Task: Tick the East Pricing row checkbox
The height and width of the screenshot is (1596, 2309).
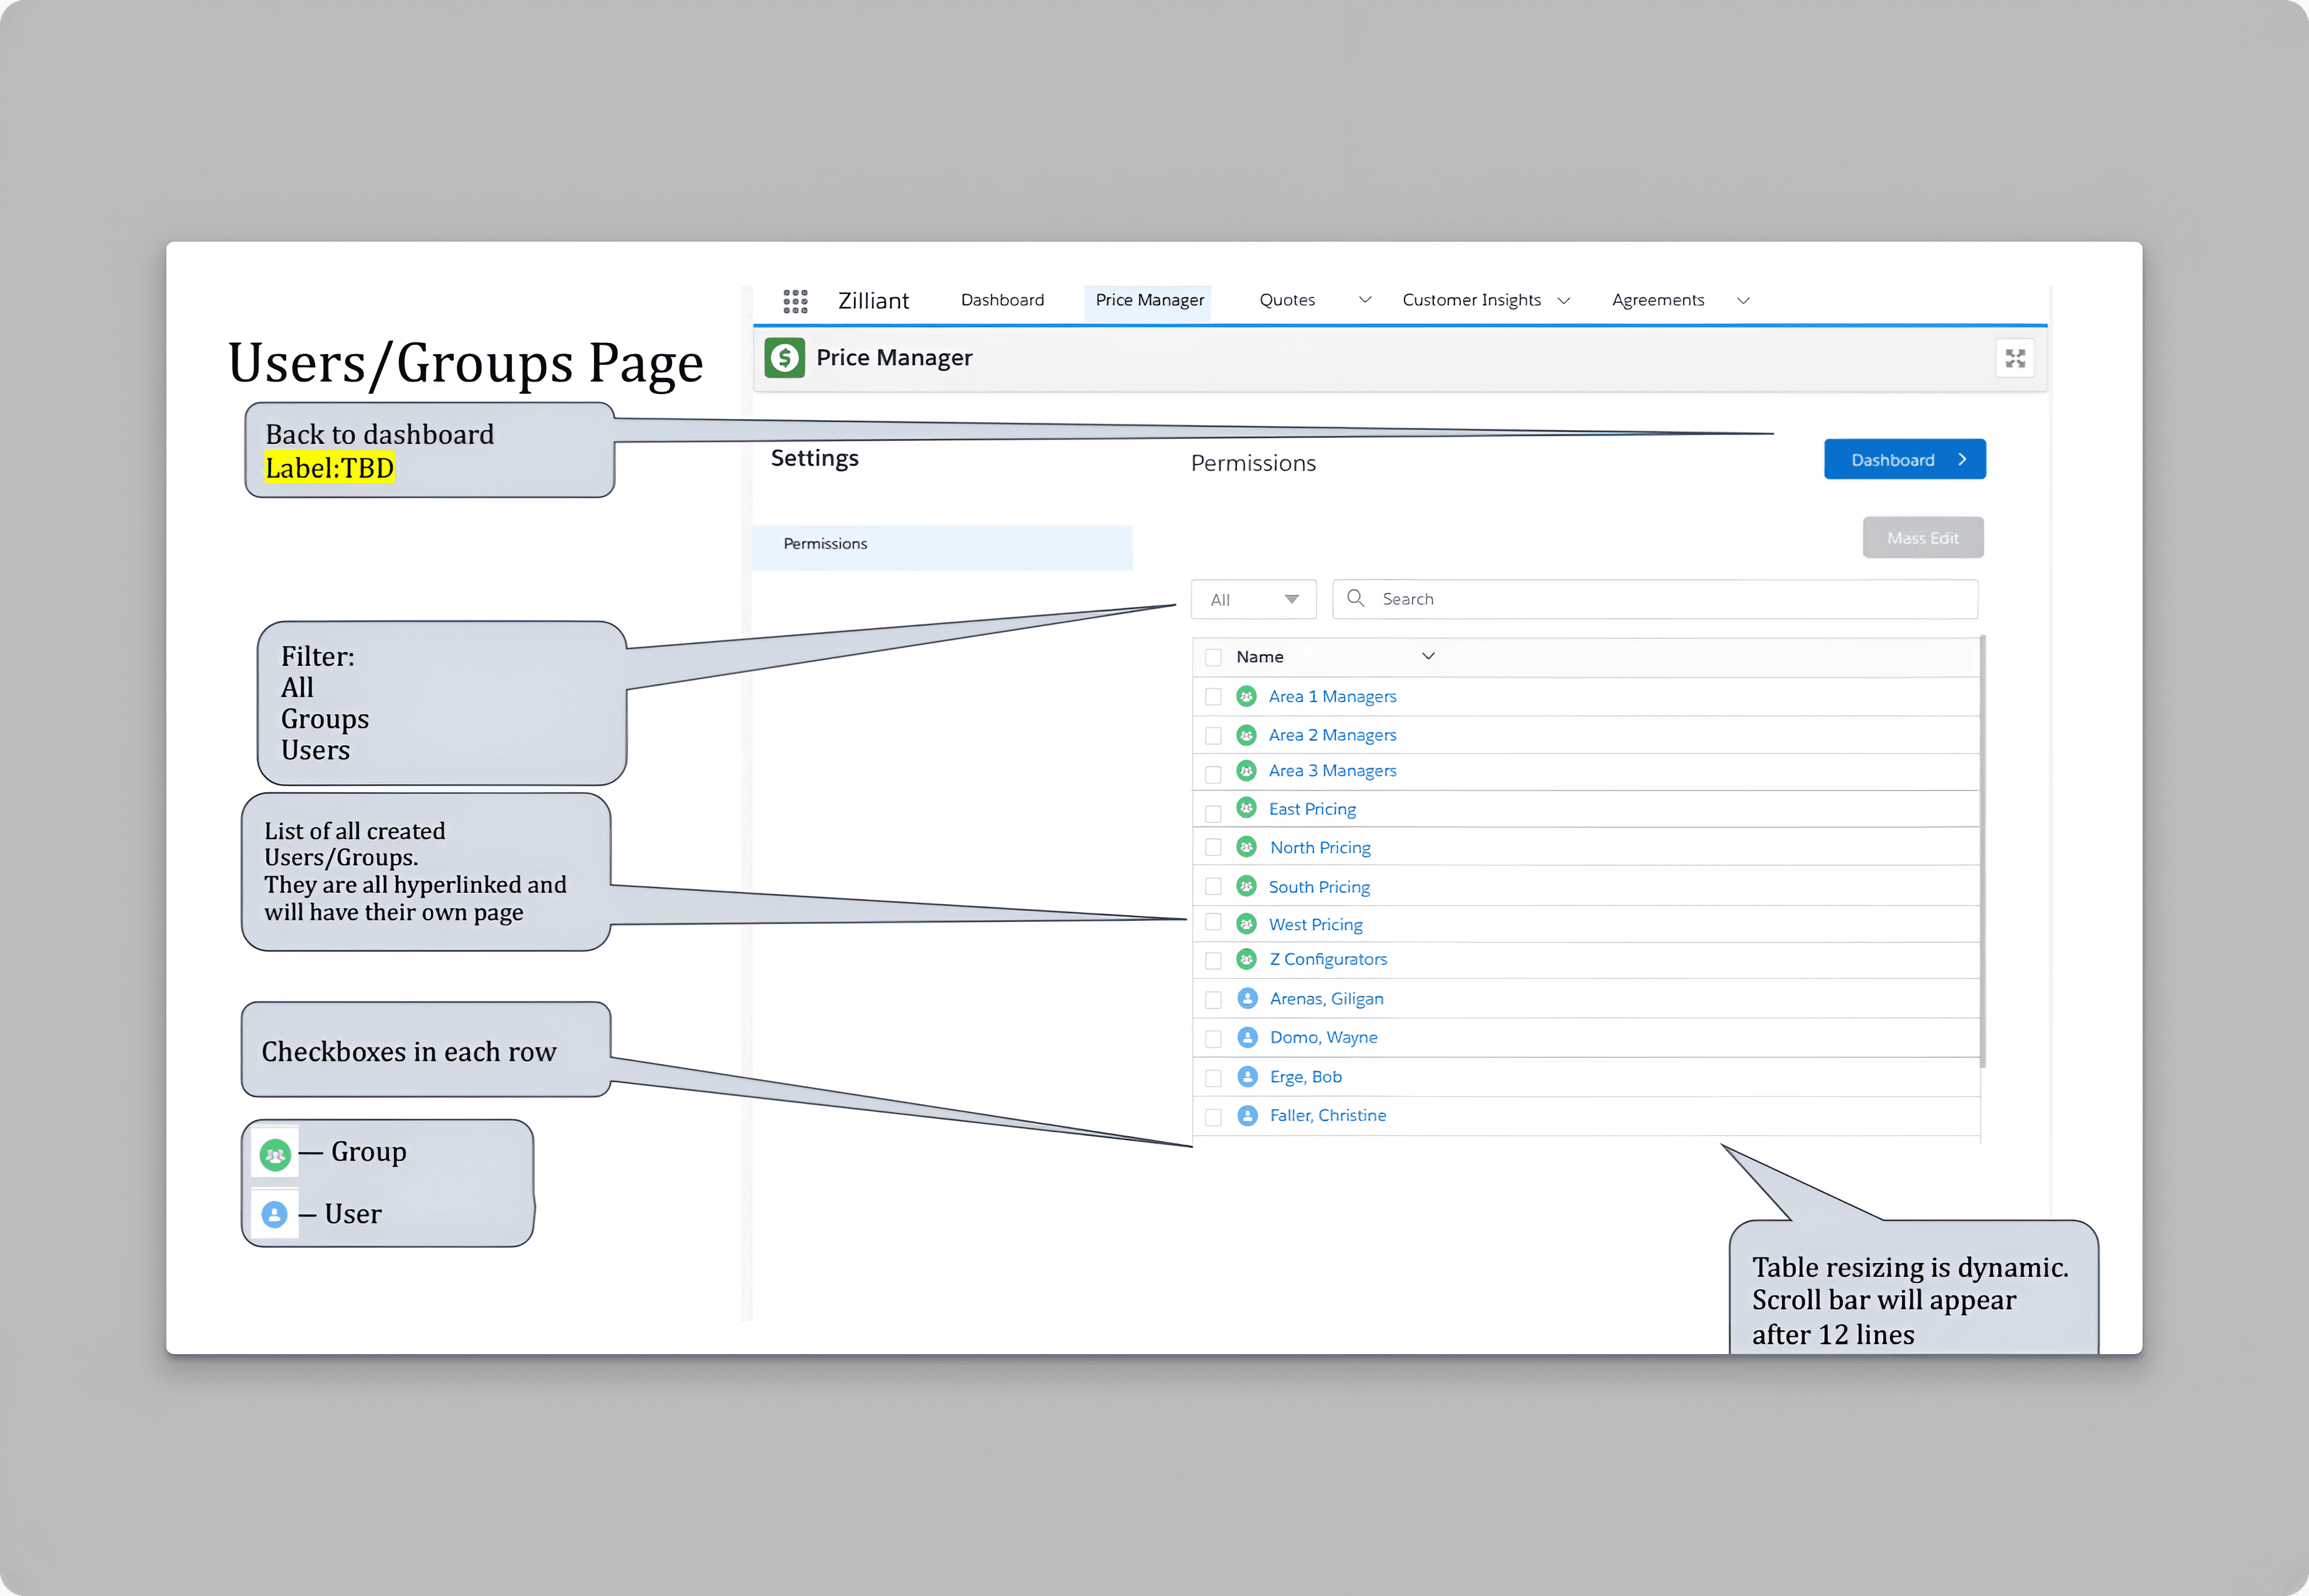Action: pyautogui.click(x=1213, y=813)
